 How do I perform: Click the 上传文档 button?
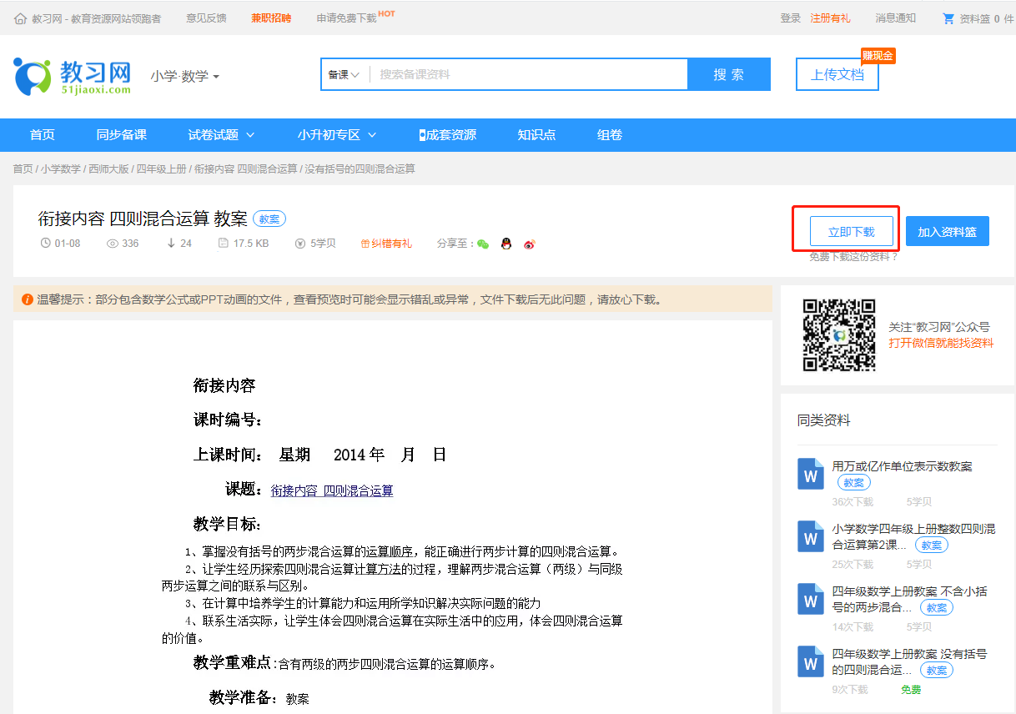click(837, 74)
